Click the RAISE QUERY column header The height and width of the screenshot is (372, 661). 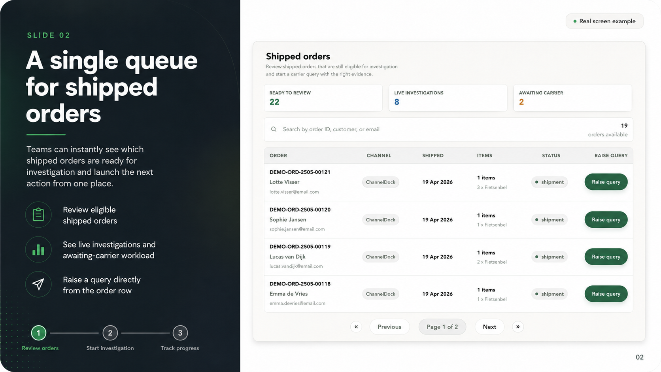coord(611,155)
